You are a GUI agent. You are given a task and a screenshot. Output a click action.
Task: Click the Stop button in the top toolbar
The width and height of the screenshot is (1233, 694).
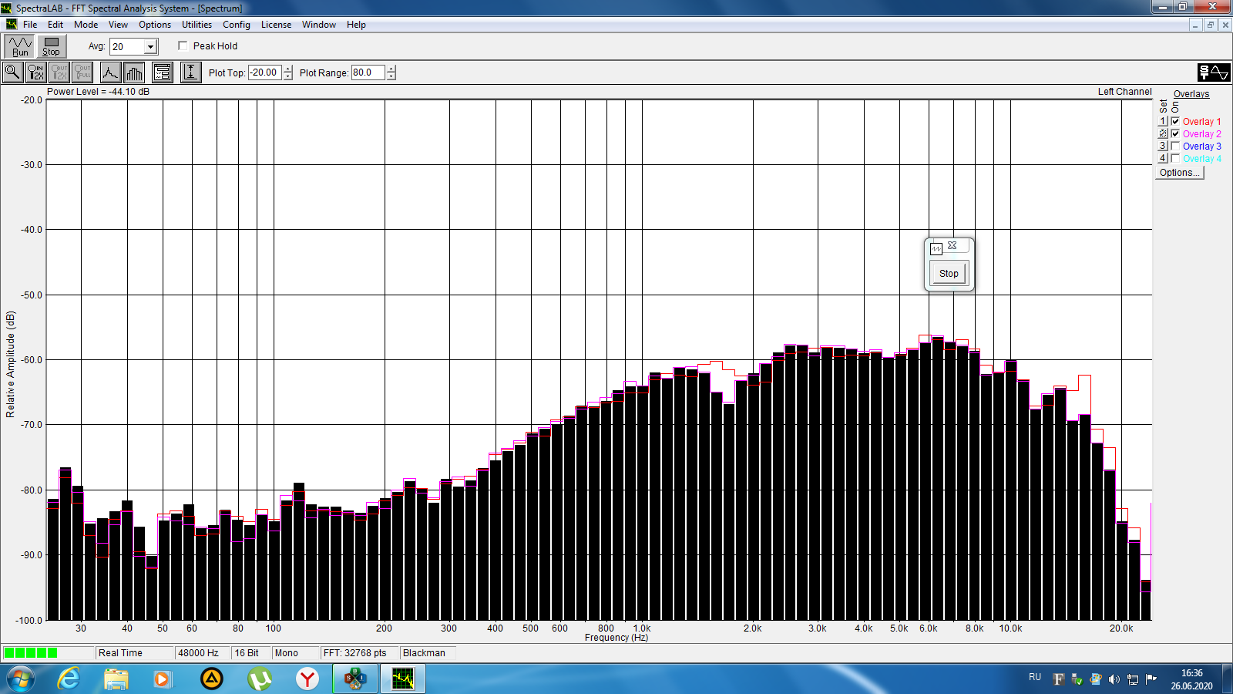(x=51, y=47)
